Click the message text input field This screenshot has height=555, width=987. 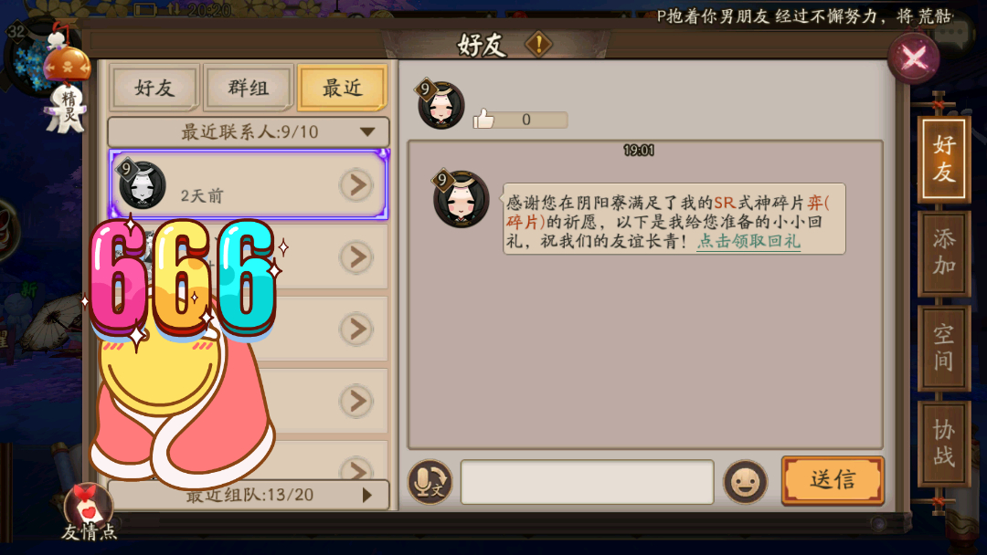pos(588,482)
